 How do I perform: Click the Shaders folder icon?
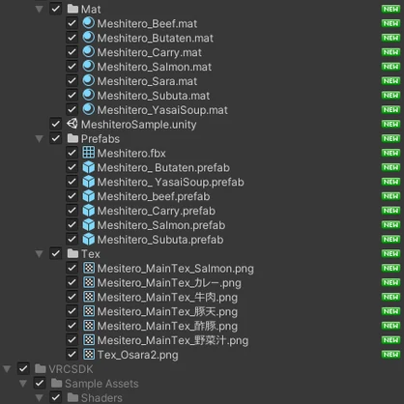pyautogui.click(x=72, y=397)
